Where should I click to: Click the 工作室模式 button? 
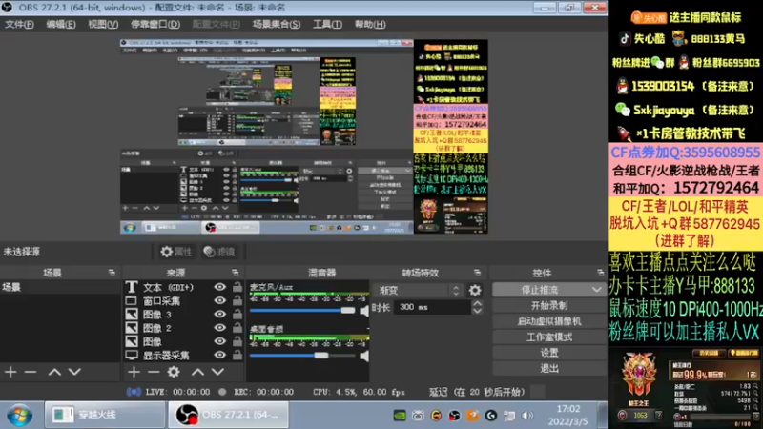549,337
